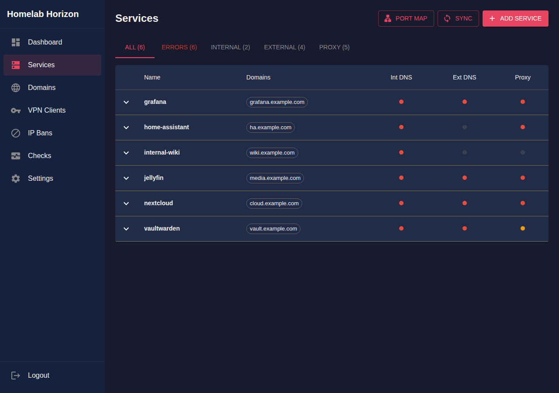Click the Int DNS column header

tap(401, 77)
